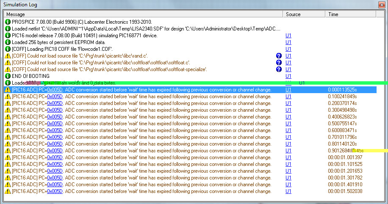The height and width of the screenshot is (204, 388).
Task: Open U1 link in the 0.200370174s row
Action: [288, 103]
